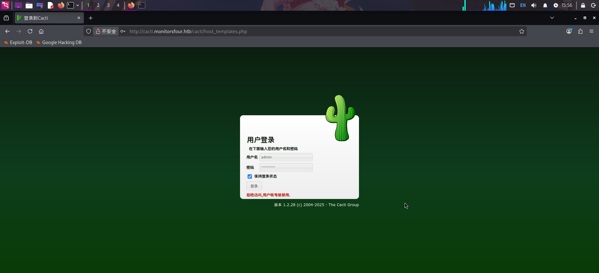
Task: Launch Firefox from the panel launcher
Action: 61,5
